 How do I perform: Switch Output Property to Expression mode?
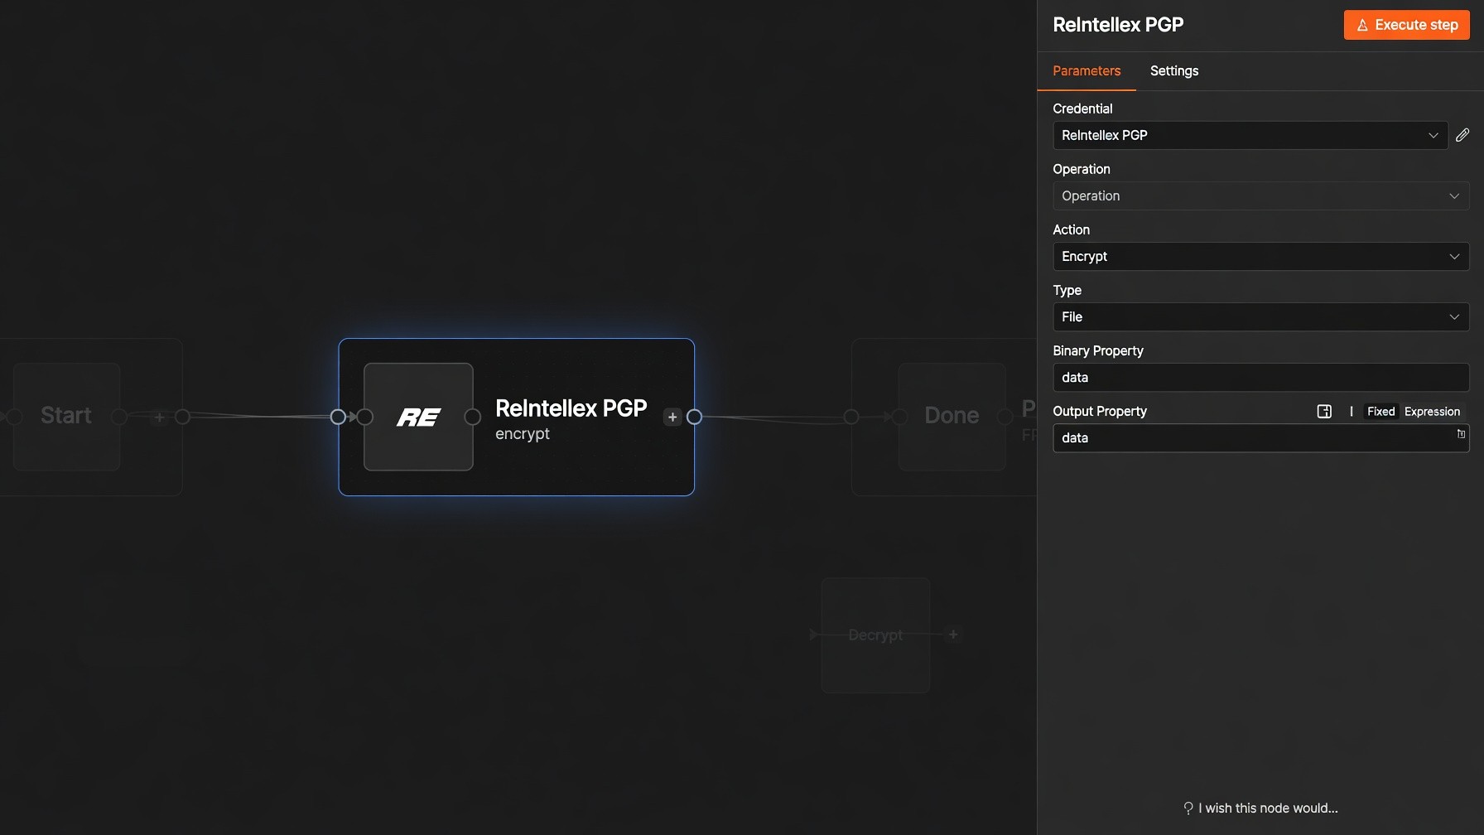1432,412
